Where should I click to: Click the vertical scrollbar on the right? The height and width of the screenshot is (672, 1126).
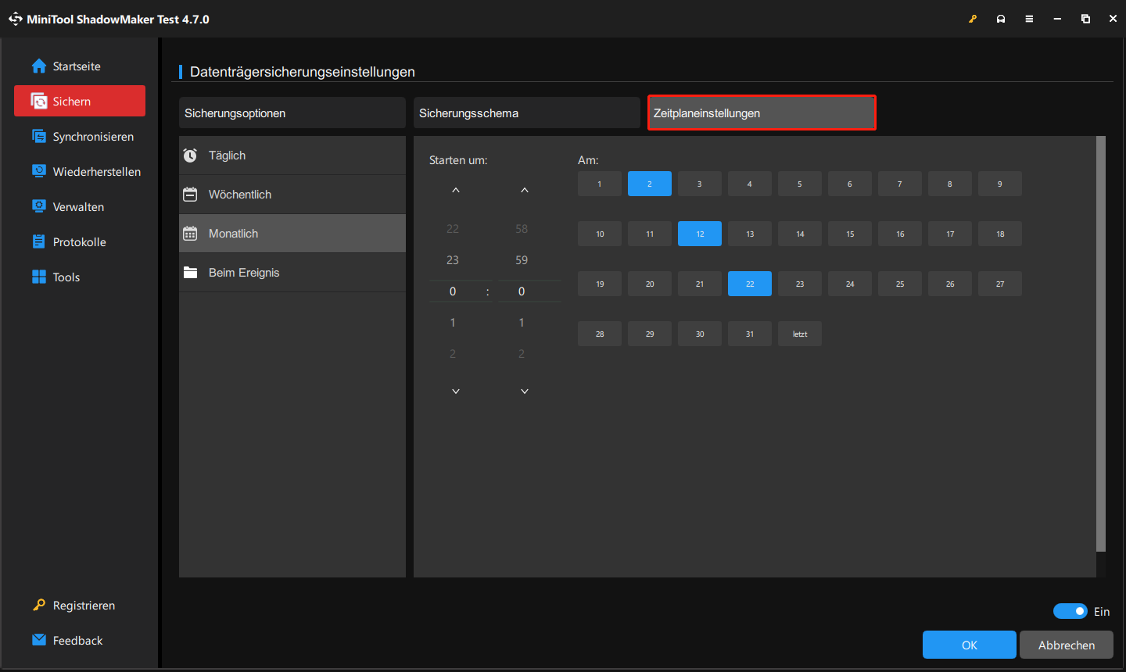(1101, 344)
